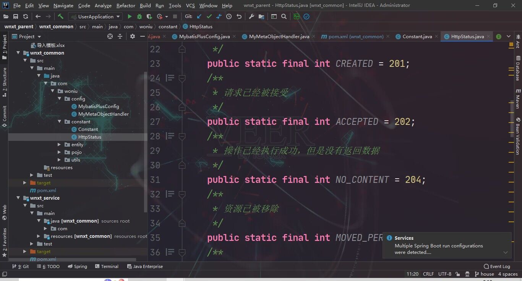This screenshot has width=522, height=281.
Task: Open the Refactor menu
Action: point(126,5)
